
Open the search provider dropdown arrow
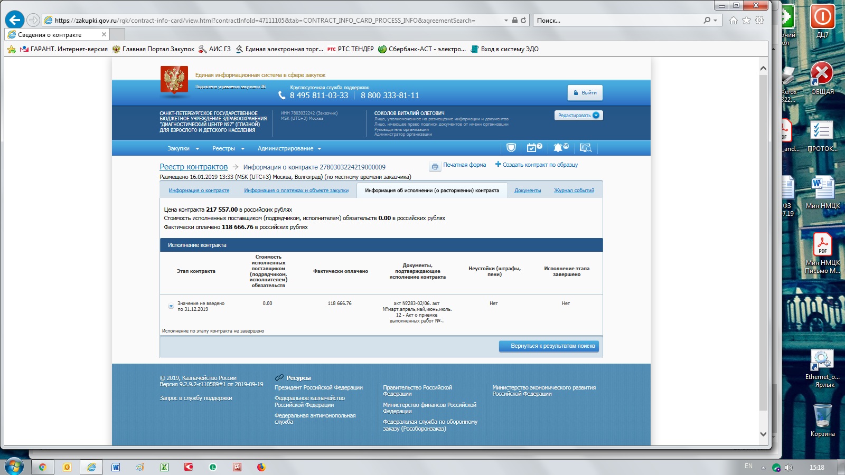pyautogui.click(x=716, y=21)
